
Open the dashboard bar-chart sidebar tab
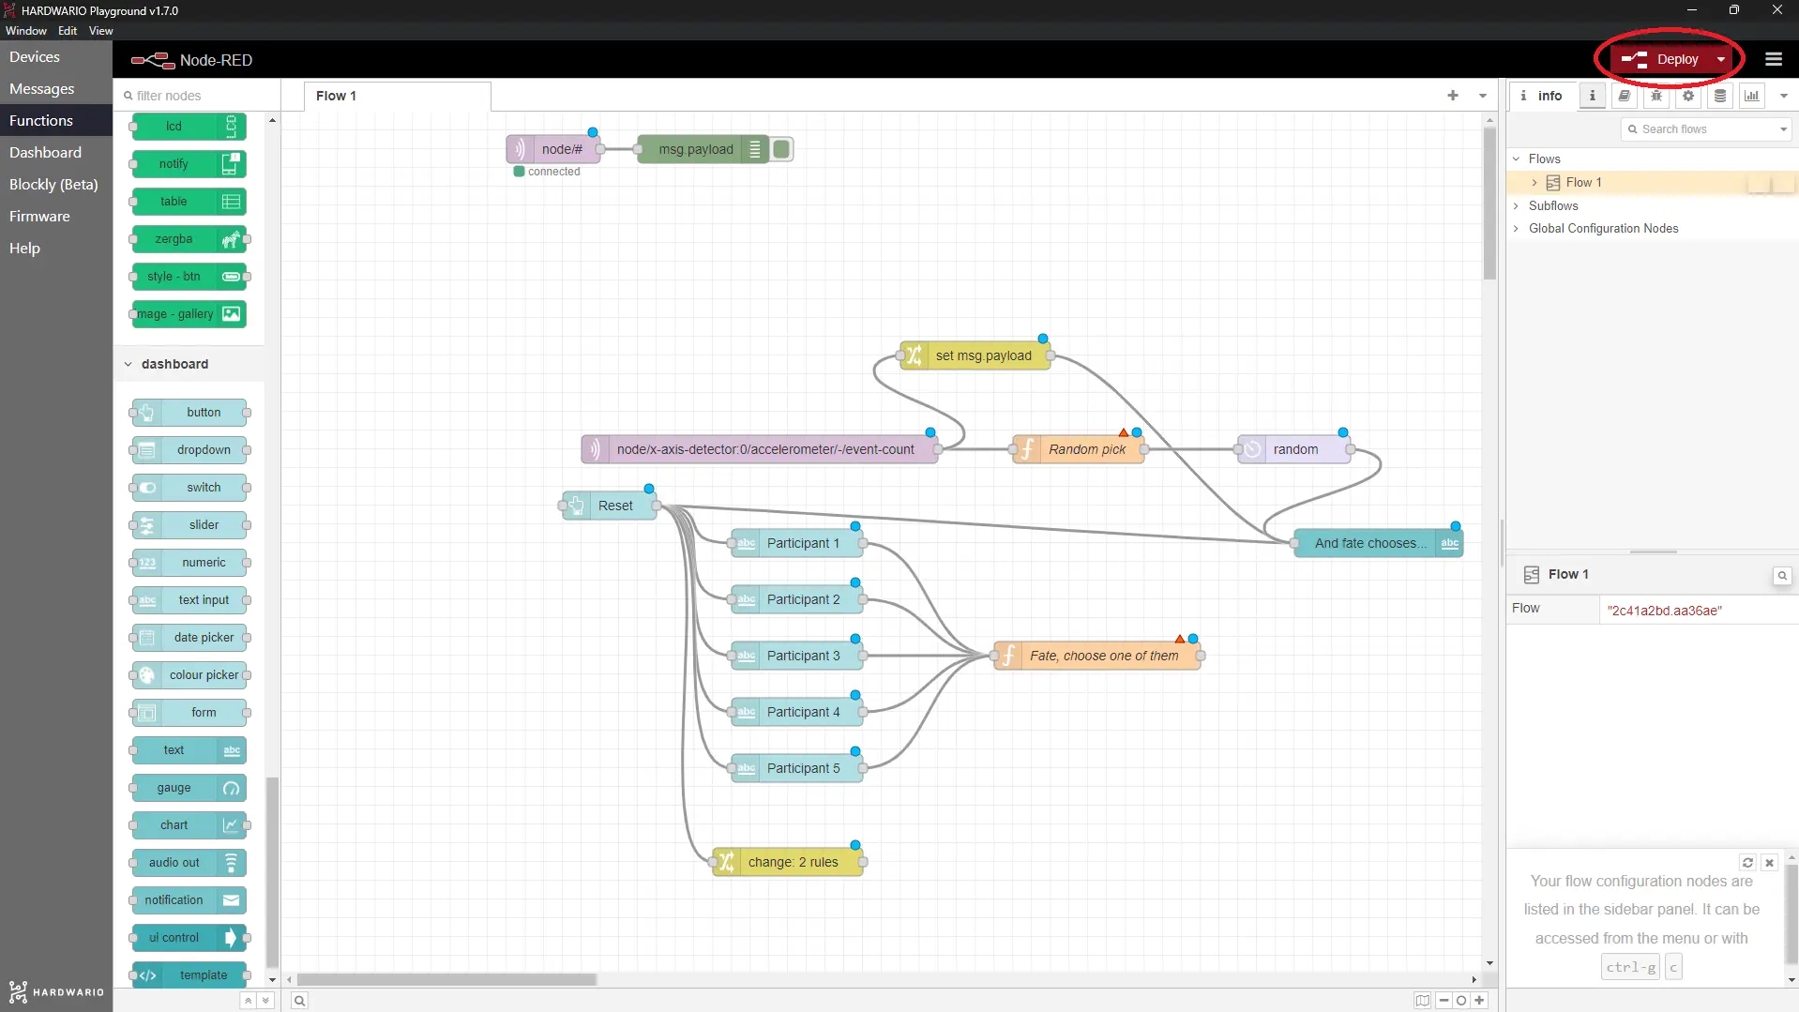pos(1752,96)
